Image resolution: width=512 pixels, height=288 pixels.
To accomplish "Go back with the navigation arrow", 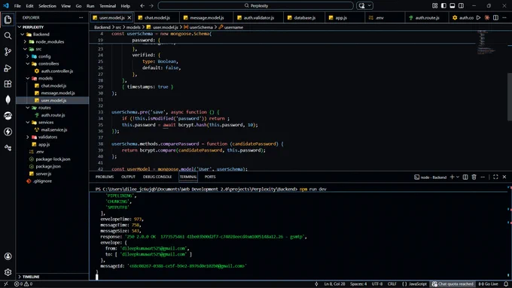I will click(142, 6).
